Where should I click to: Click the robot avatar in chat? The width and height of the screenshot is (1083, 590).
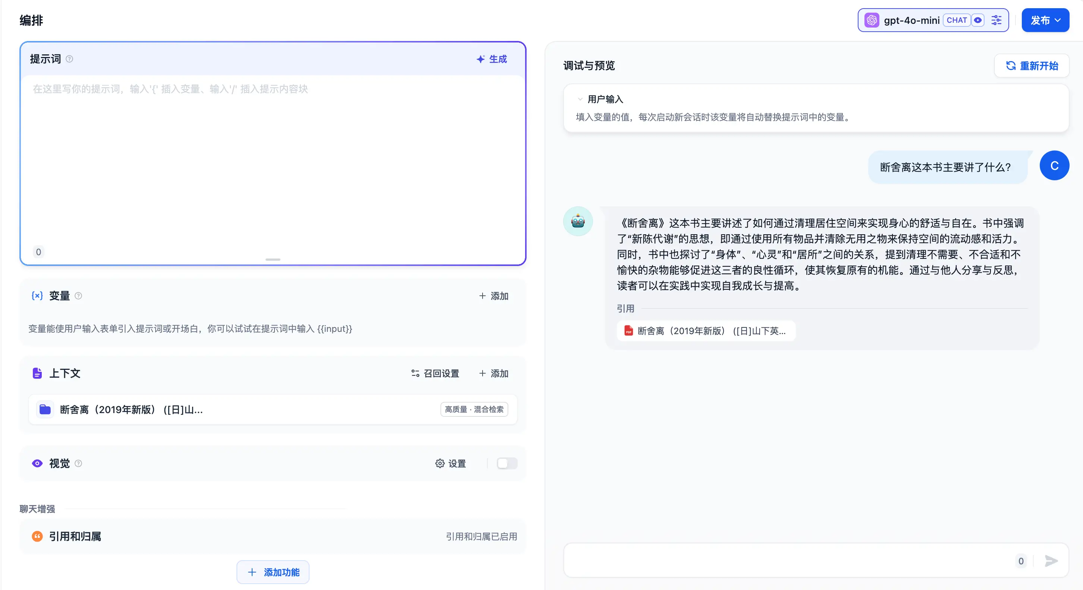[578, 221]
